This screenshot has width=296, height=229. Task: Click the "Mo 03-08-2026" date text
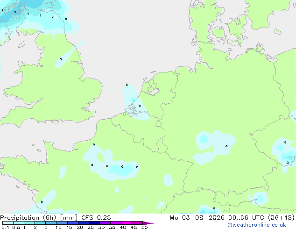coord(197,218)
